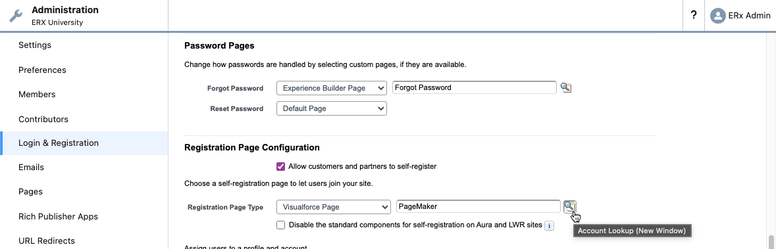
Task: Click the vertical scrollbar on the right
Action: click(771, 242)
